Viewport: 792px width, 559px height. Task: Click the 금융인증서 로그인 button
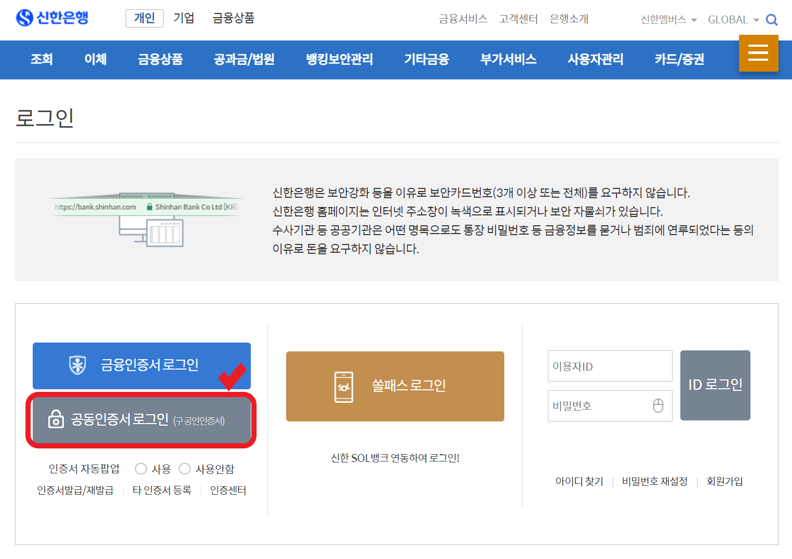142,366
